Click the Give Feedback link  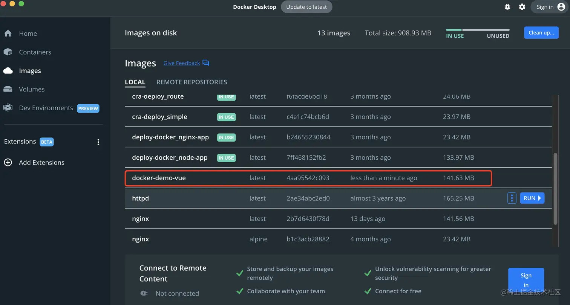click(x=182, y=63)
